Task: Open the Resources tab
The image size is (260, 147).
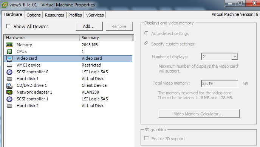Action: coord(54,15)
